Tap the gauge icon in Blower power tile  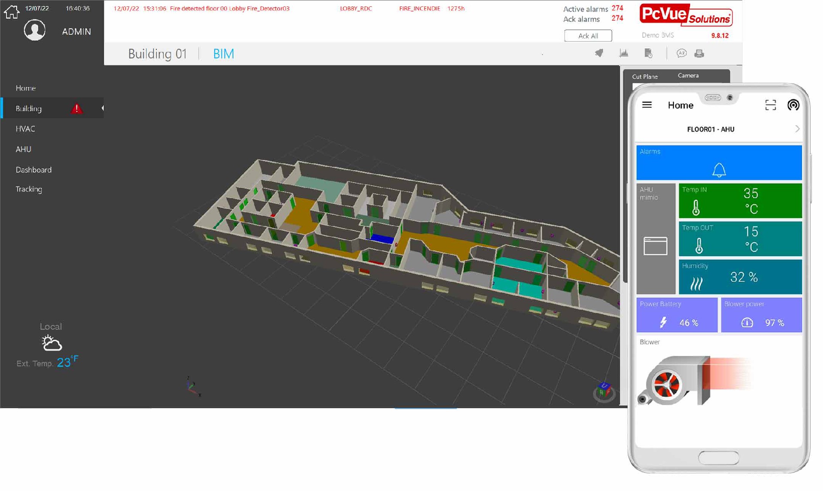747,322
